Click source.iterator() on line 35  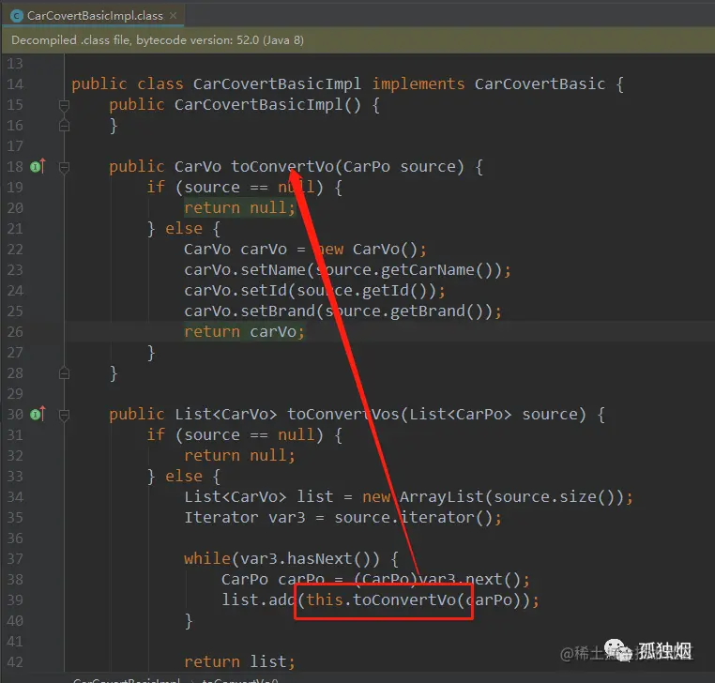pos(414,518)
